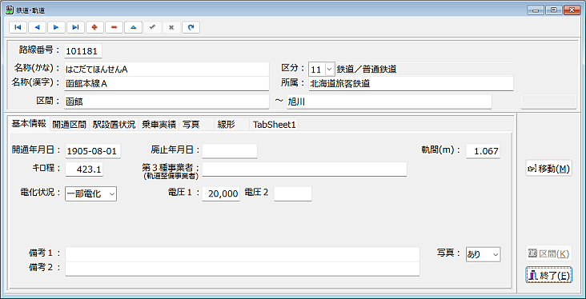Insert a new record with plus icon
The height and width of the screenshot is (299, 586).
coord(94,27)
